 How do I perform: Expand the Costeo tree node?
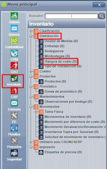coord(31,71)
